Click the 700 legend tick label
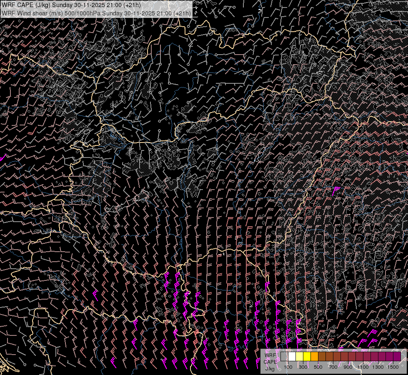Viewport: 408px width, 375px height. coord(333,367)
